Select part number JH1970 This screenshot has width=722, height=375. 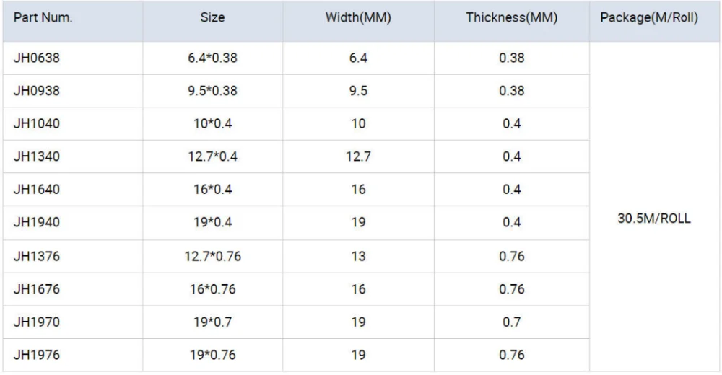point(36,322)
